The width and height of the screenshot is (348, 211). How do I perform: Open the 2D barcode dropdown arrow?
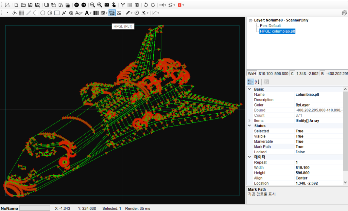click(106, 13)
